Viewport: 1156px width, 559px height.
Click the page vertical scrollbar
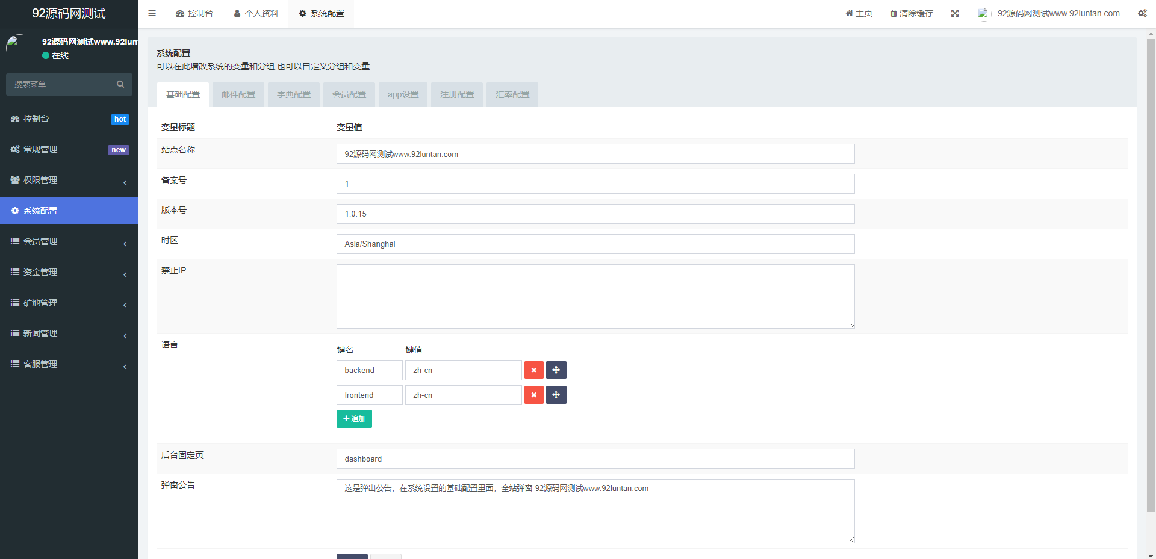click(1151, 271)
